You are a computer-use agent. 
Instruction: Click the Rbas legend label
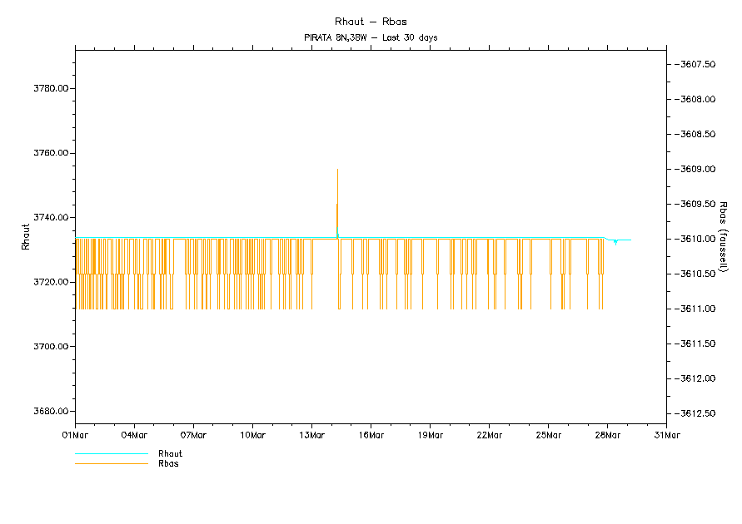[x=168, y=463]
